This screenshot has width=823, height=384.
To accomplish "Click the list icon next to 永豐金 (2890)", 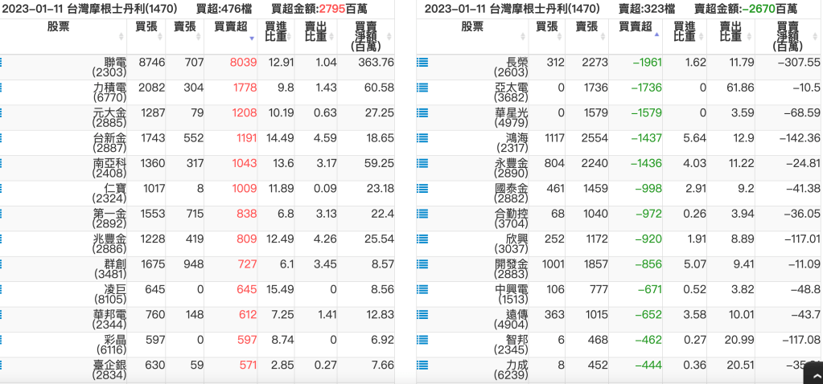I will pyautogui.click(x=422, y=163).
